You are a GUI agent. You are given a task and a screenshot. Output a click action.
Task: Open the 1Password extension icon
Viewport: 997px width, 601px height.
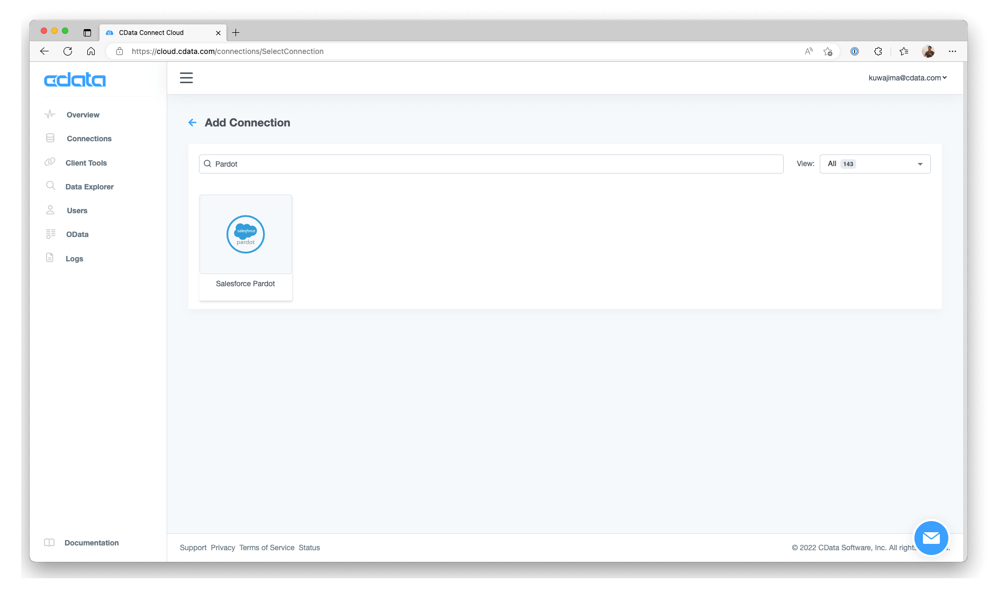click(x=855, y=51)
